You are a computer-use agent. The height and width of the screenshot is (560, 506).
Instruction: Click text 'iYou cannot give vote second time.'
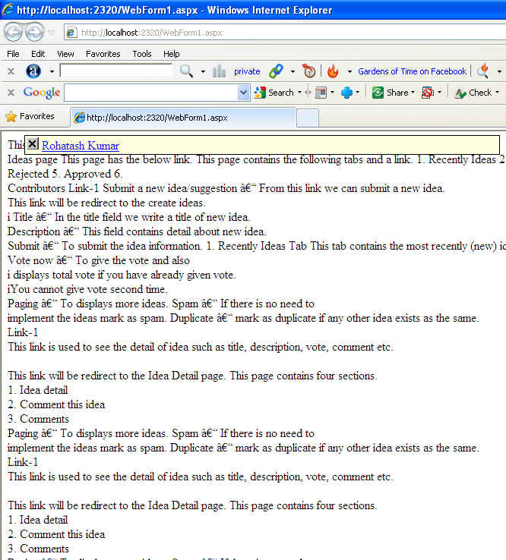87,289
